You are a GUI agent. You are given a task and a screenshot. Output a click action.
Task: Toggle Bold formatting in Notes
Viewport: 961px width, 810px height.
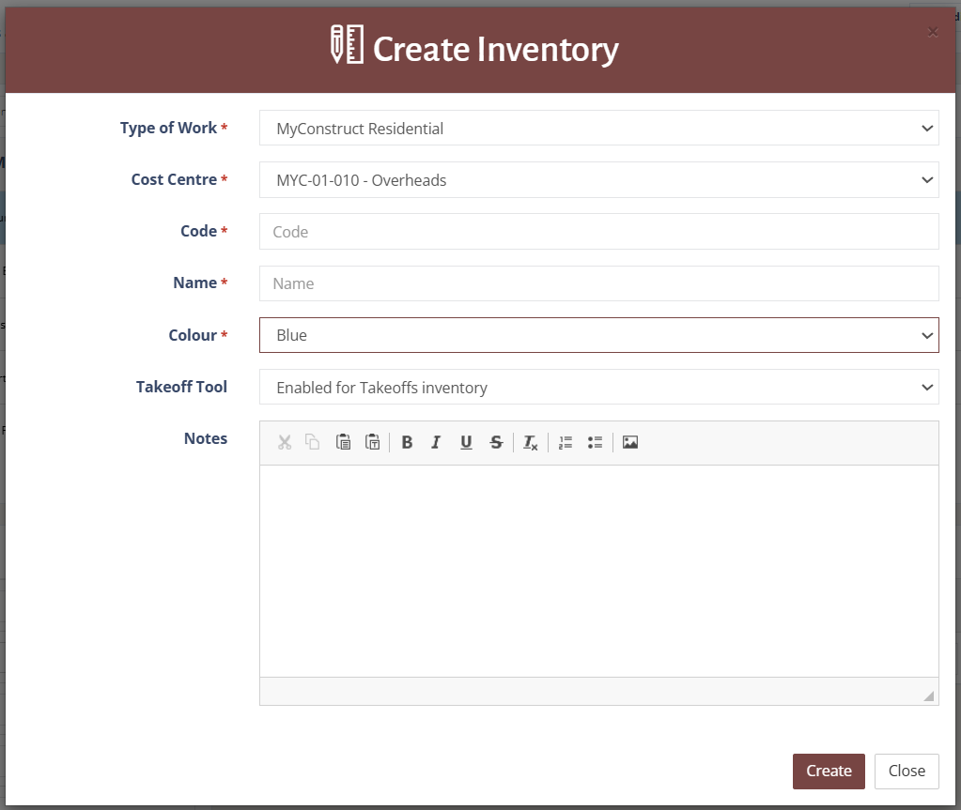coord(407,442)
